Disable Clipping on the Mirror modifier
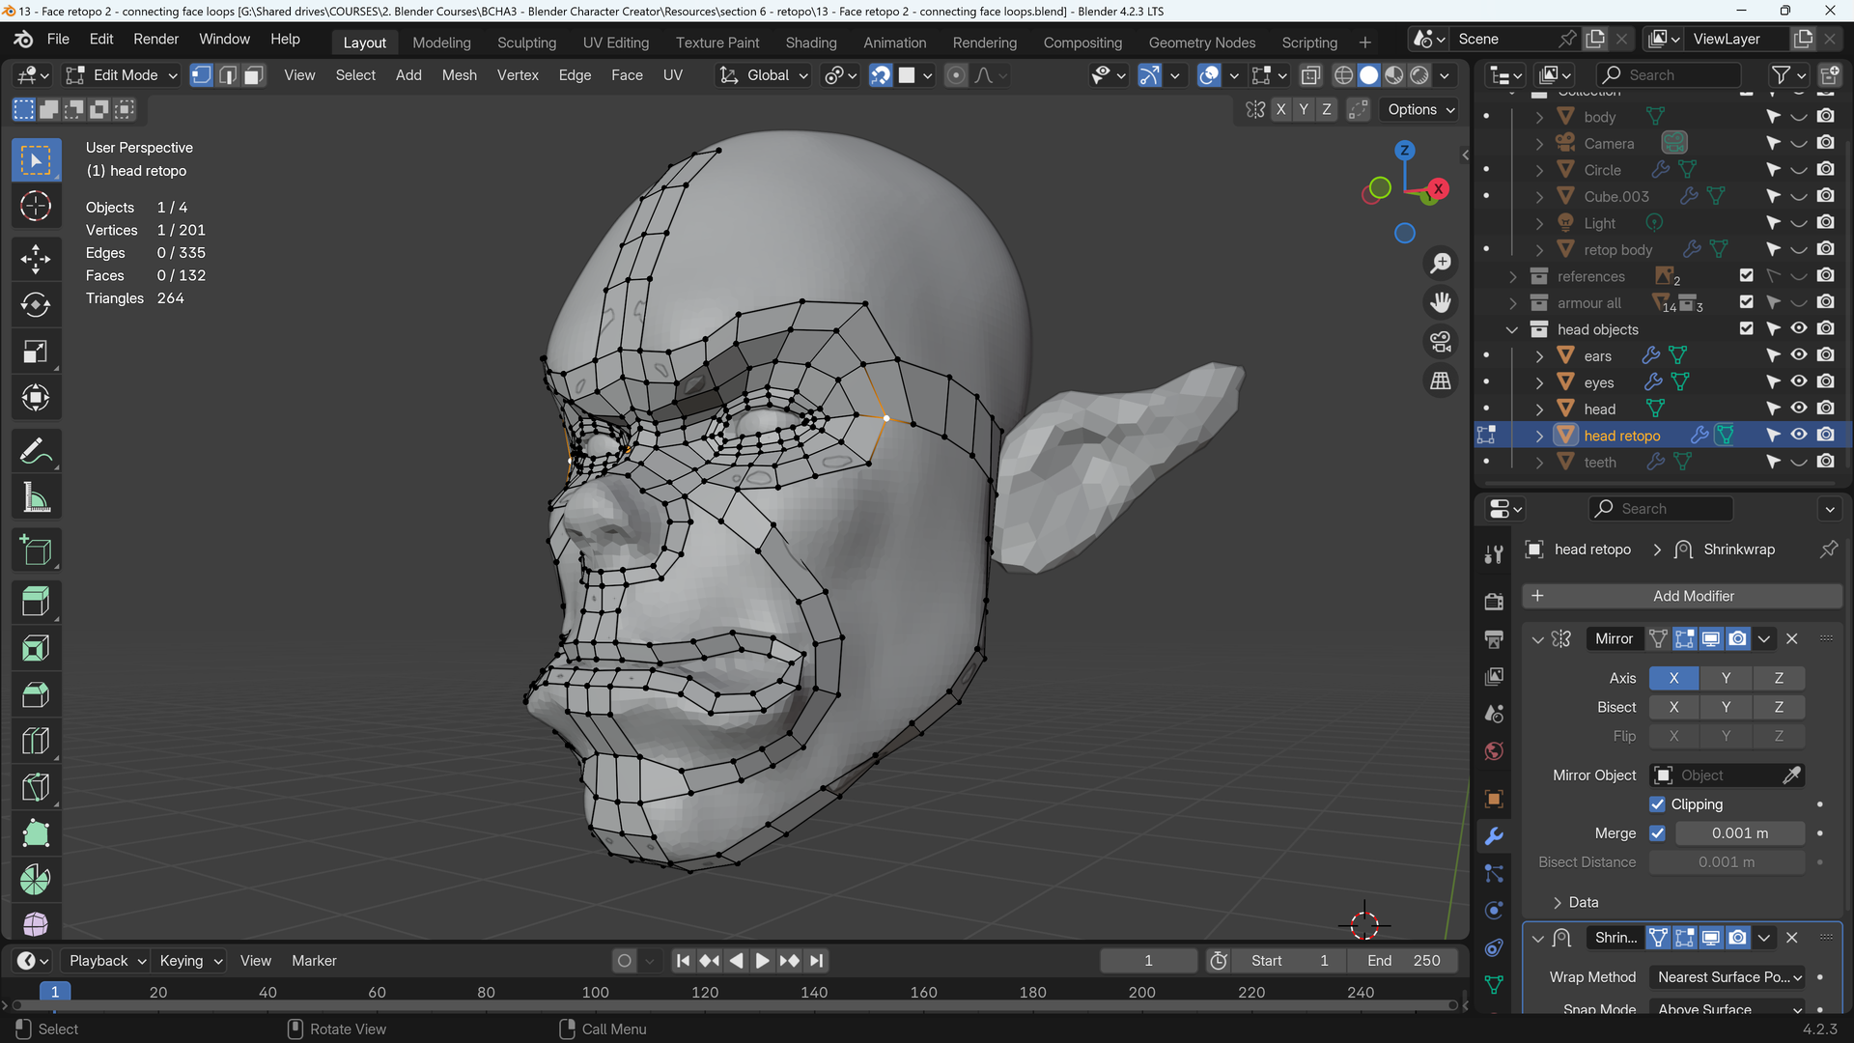 point(1657,803)
